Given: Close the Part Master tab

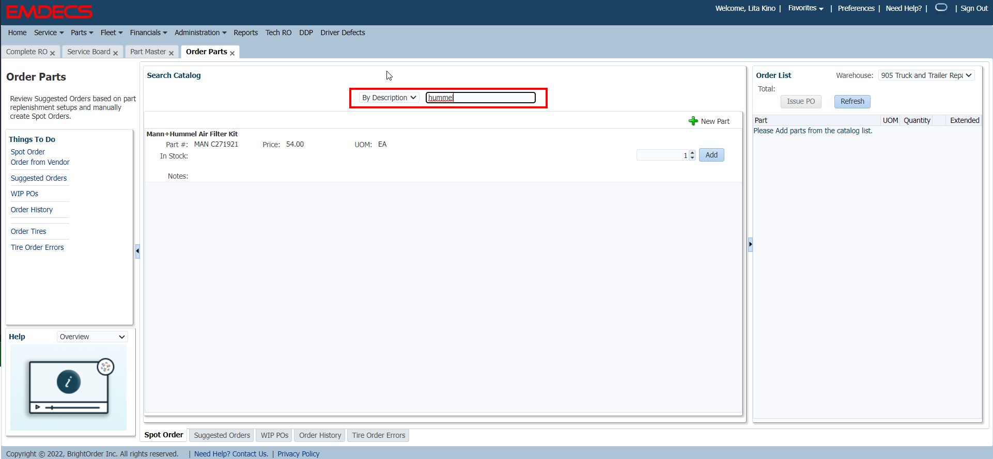Looking at the screenshot, I should pos(172,53).
